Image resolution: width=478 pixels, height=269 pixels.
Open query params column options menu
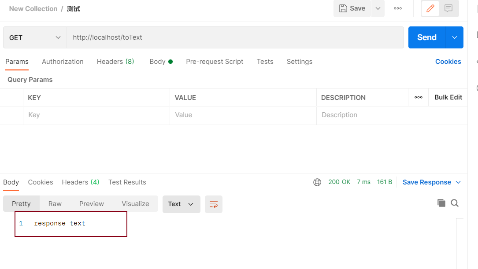point(418,97)
